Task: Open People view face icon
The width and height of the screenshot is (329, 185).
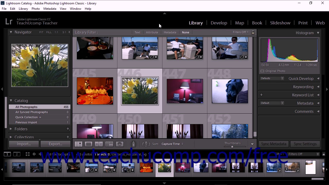Action: (120, 144)
